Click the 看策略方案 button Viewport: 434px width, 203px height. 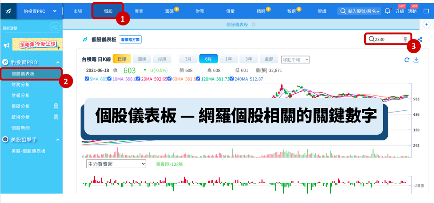(x=130, y=40)
